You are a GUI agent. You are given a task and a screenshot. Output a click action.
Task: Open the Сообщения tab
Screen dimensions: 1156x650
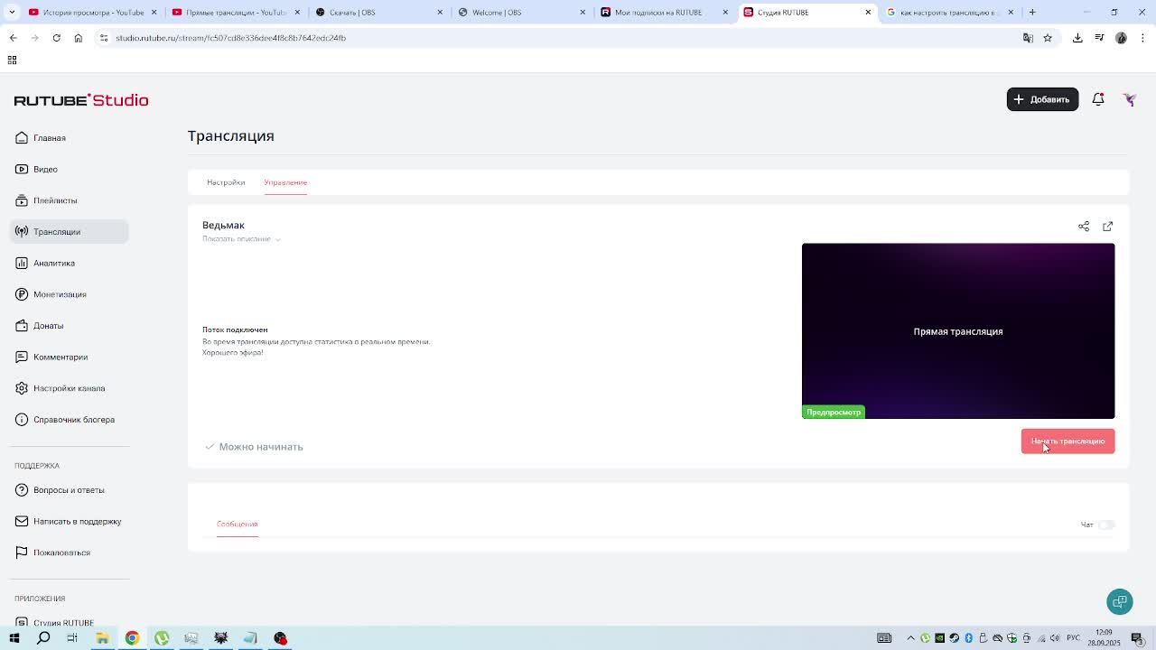(x=238, y=524)
